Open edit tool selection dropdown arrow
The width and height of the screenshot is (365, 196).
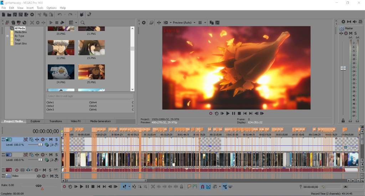coord(129,187)
